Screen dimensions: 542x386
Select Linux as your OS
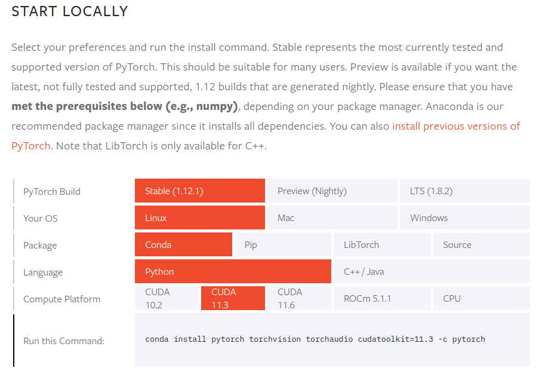pyautogui.click(x=199, y=218)
